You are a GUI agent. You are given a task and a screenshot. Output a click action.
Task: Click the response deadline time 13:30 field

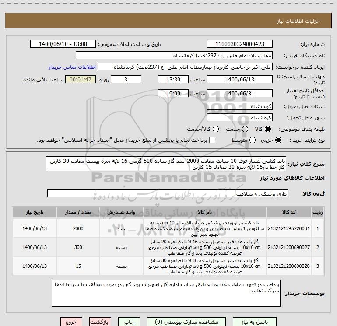pos(173,79)
